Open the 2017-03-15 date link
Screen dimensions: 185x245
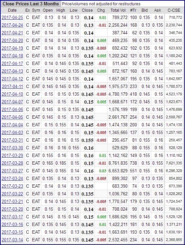pyautogui.click(x=12, y=232)
